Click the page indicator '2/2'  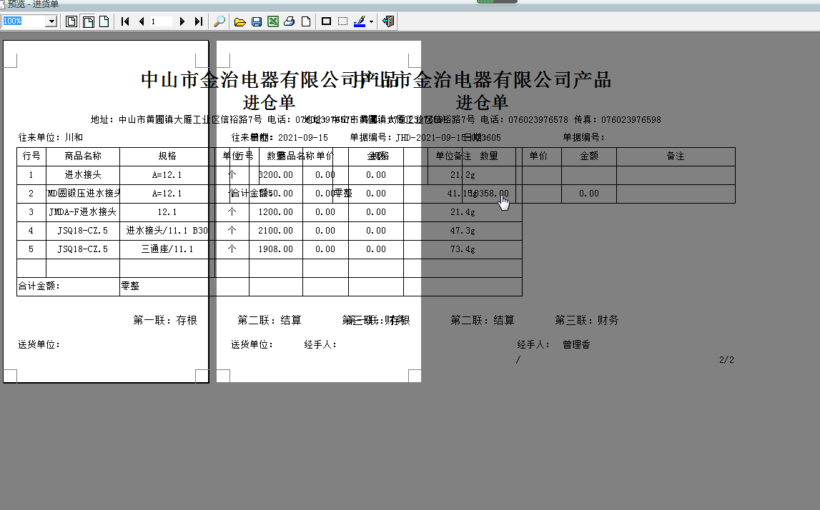click(726, 359)
